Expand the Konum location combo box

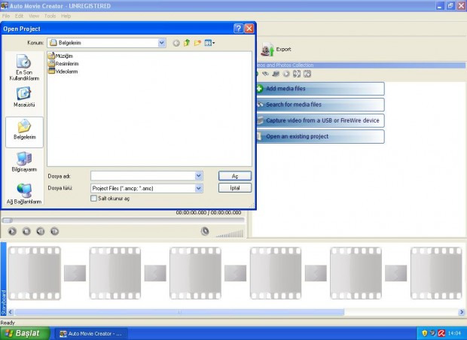[x=162, y=43]
